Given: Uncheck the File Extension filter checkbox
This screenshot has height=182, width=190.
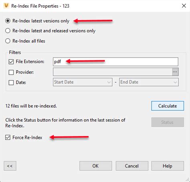Looking at the screenshot, I should point(11,62).
